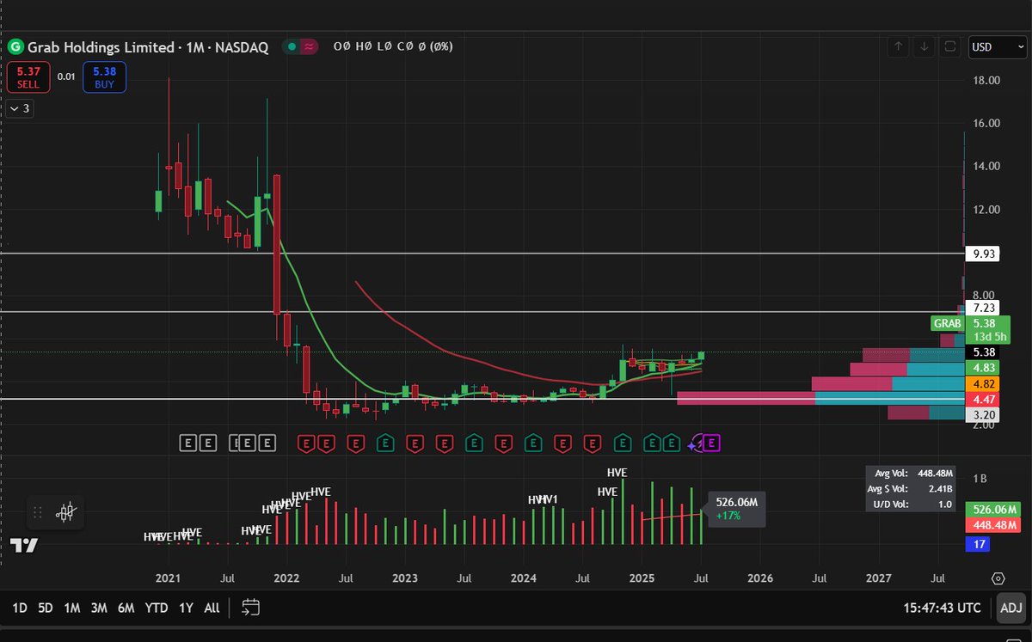Click the red 448.48M volume axis label
This screenshot has width=1032, height=642.
[992, 525]
